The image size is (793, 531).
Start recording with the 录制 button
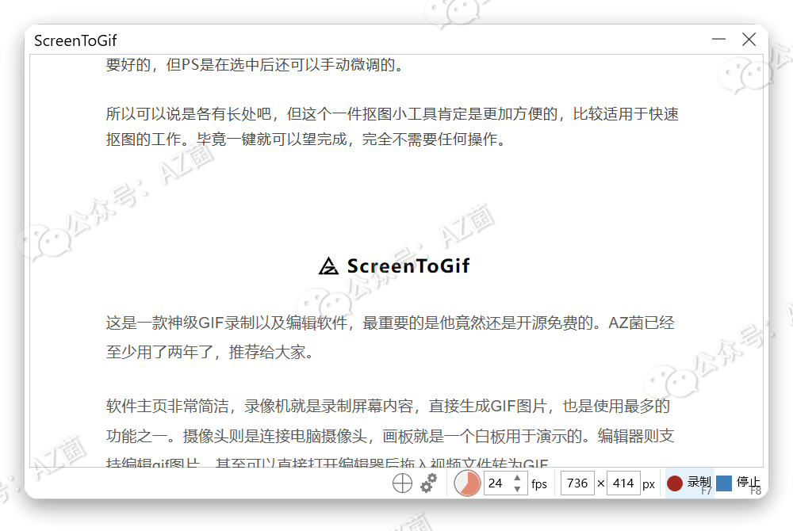coord(689,483)
